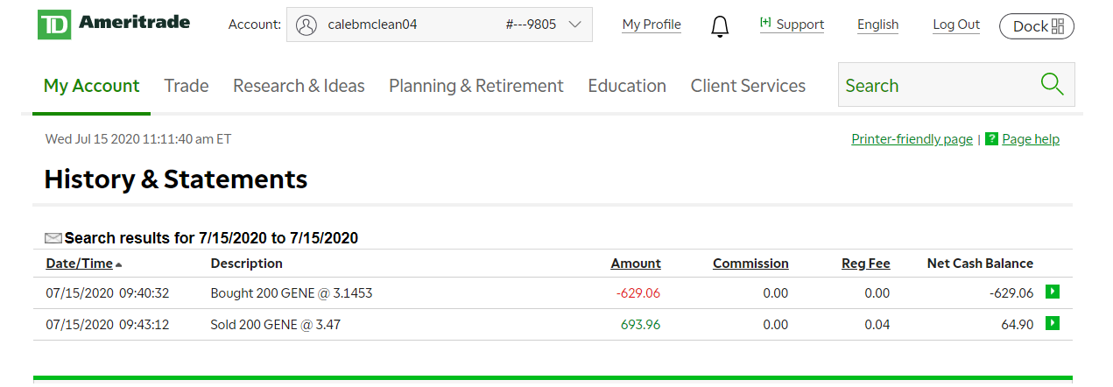
Task: Open the notifications bell
Action: [720, 26]
